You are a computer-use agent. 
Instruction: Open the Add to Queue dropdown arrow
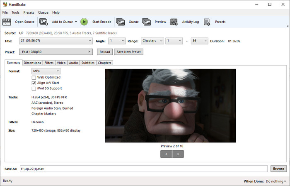pos(76,22)
